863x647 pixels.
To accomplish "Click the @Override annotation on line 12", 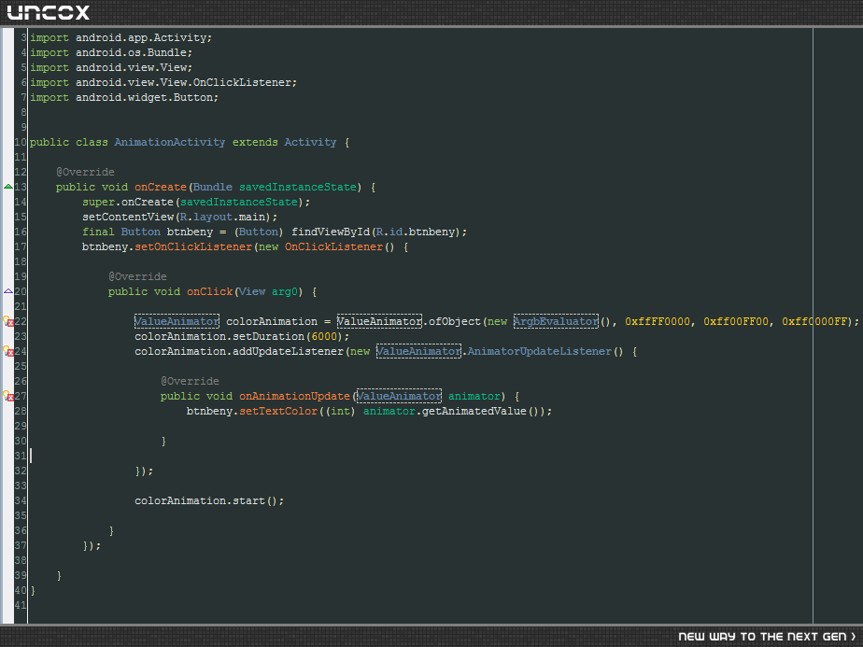I will [x=85, y=172].
